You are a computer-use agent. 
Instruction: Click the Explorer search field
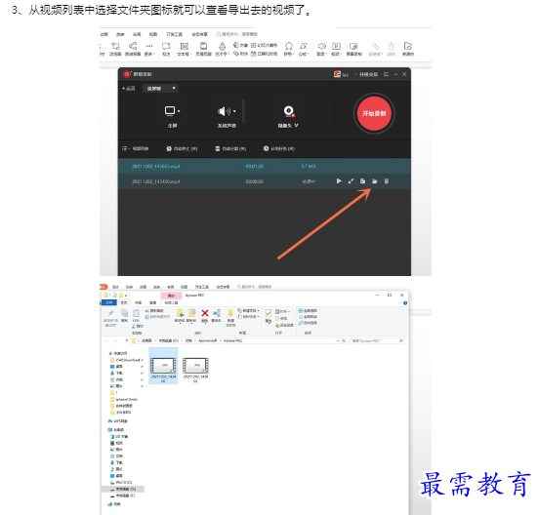377,341
